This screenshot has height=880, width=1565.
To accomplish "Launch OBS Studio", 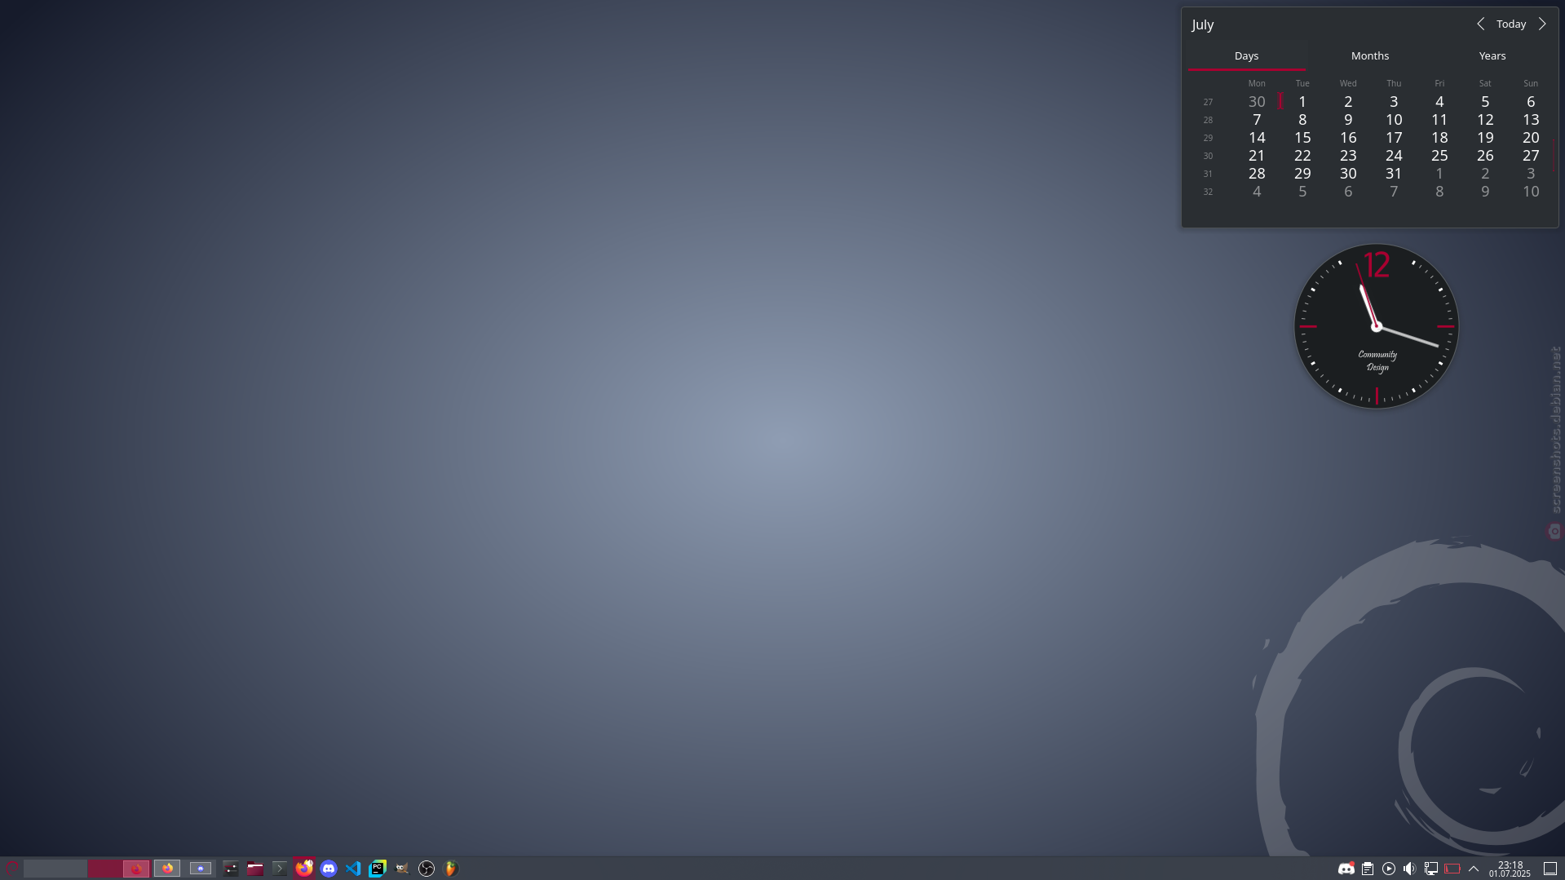I will 427,869.
